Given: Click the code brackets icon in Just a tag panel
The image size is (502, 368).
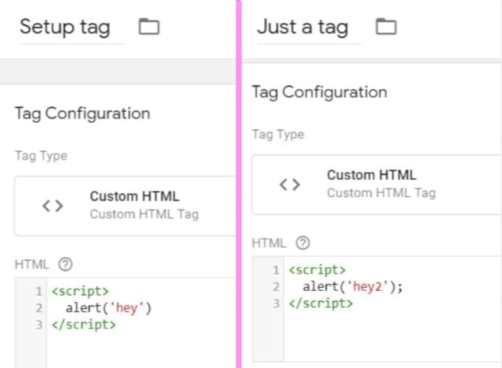Looking at the screenshot, I should (290, 184).
